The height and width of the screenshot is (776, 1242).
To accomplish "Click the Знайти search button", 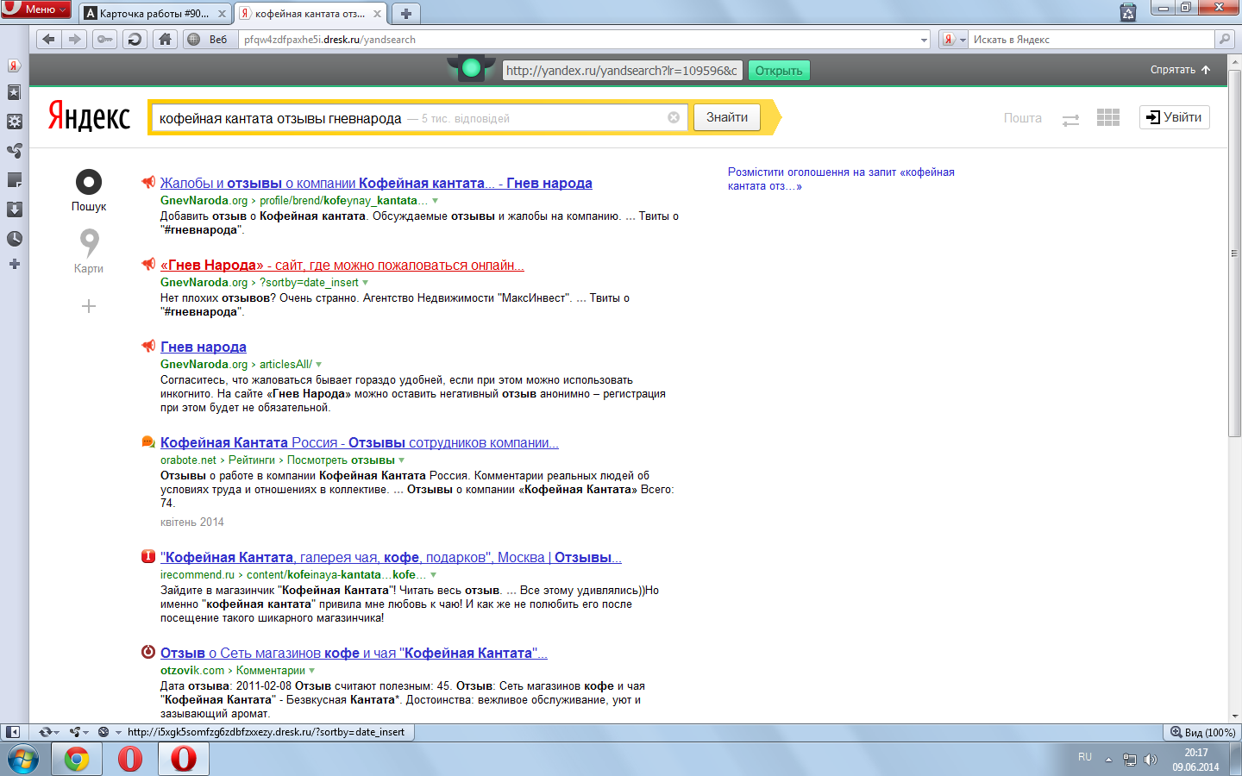I will [x=727, y=117].
